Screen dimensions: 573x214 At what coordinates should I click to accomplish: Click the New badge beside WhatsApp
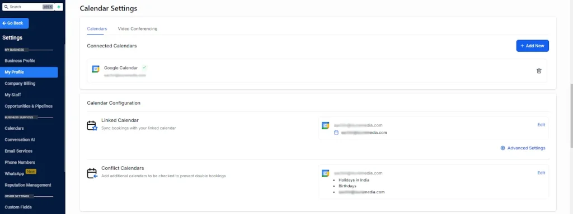(x=31, y=171)
